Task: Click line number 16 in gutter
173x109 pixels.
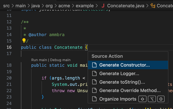Action: pos(9,47)
